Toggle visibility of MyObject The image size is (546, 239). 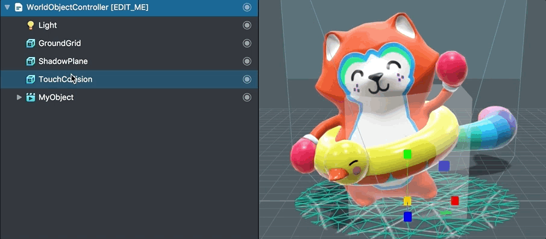(x=247, y=97)
